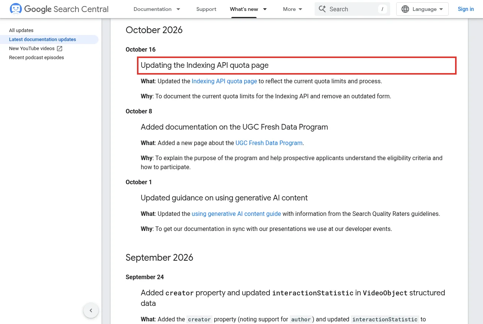Click inline code interactionStatistic in the What line

[x=385, y=319]
